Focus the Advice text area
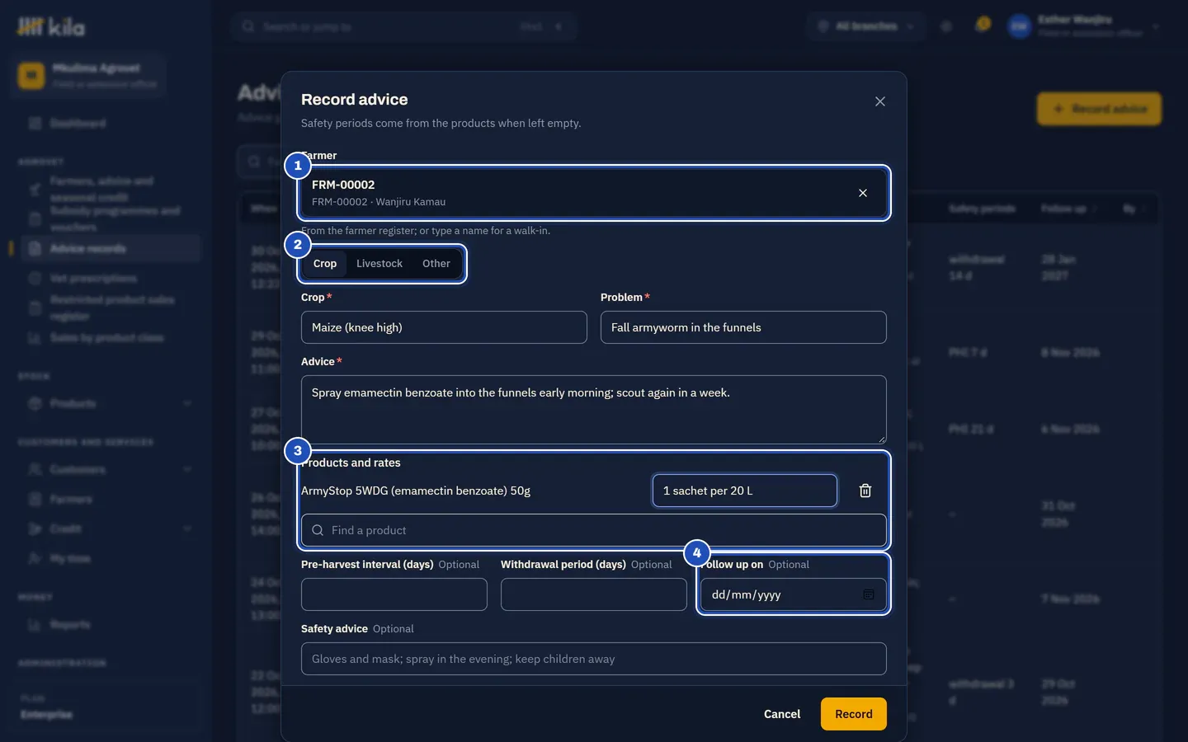1188x742 pixels. [x=594, y=410]
